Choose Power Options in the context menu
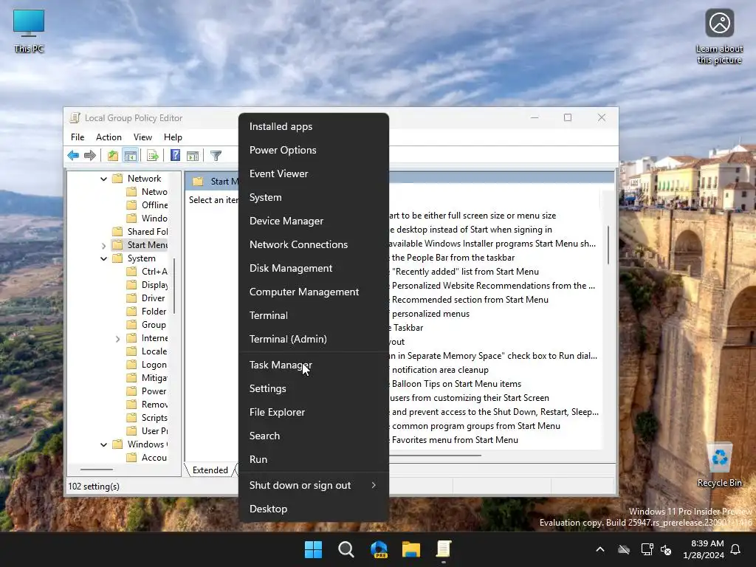 pyautogui.click(x=313, y=150)
